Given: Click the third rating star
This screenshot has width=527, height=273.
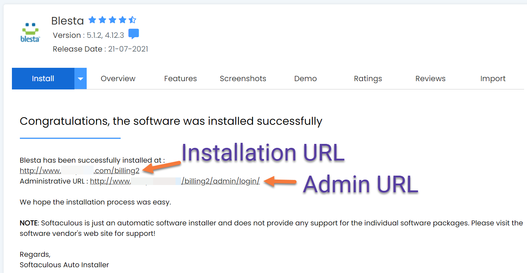Looking at the screenshot, I should tap(112, 20).
